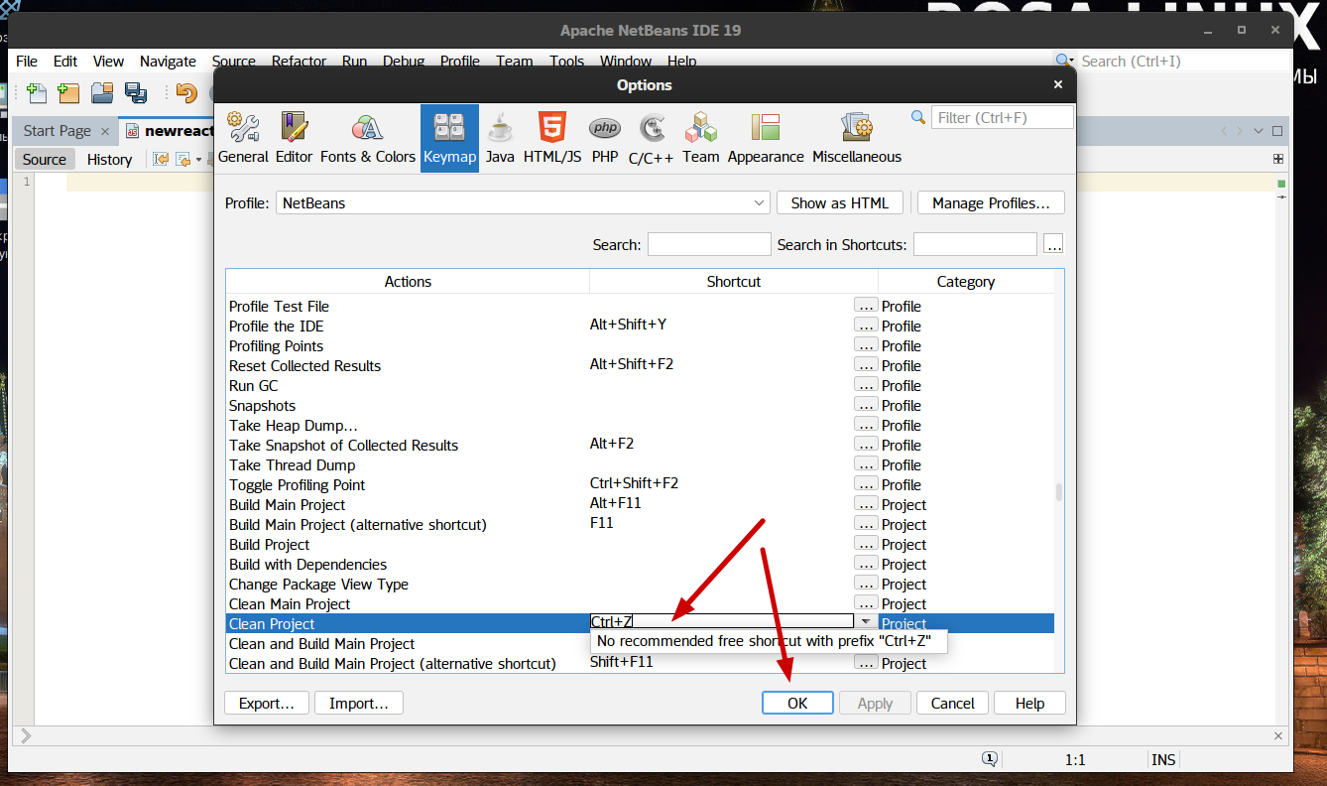Viewport: 1327px width, 786px height.
Task: Expand the Clean Project shortcut dropdown arrow
Action: [x=866, y=621]
